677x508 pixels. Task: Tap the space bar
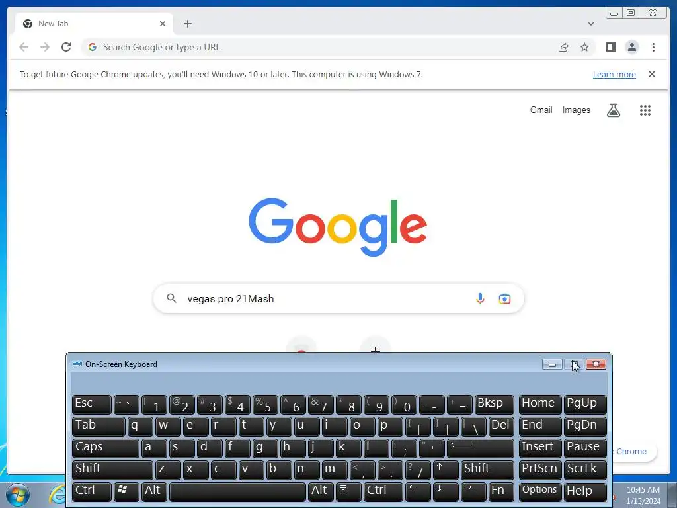pos(237,491)
